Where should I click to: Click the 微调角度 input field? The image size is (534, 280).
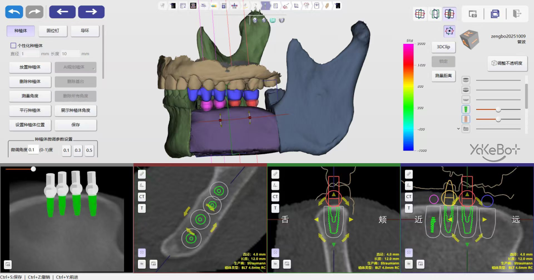click(x=32, y=150)
